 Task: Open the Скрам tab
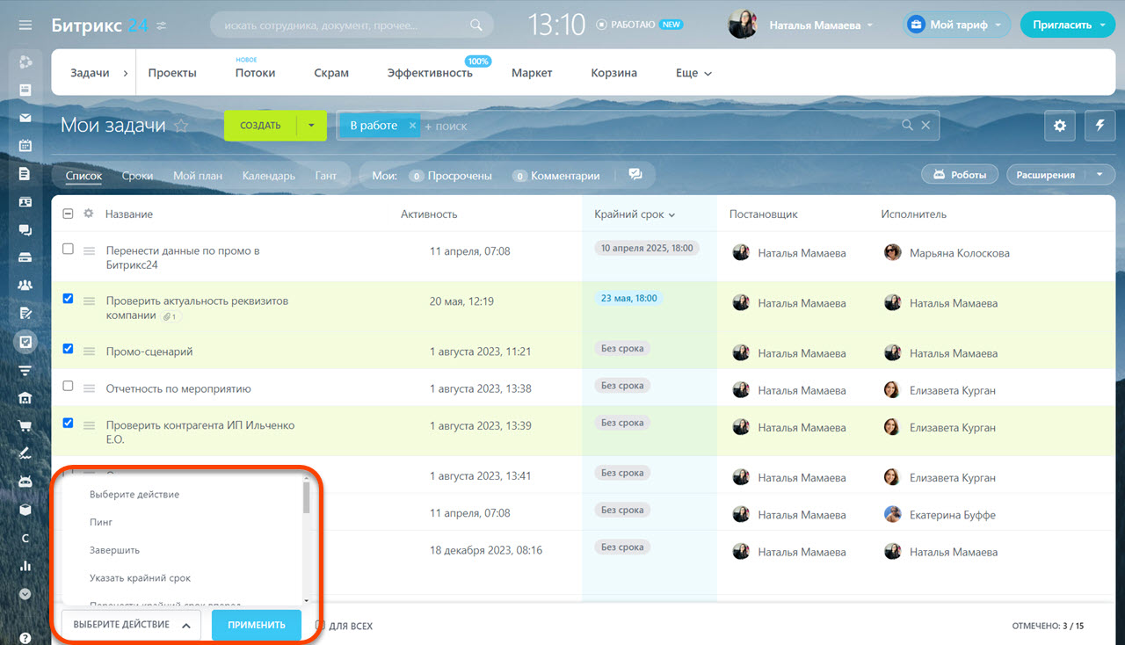pyautogui.click(x=331, y=73)
